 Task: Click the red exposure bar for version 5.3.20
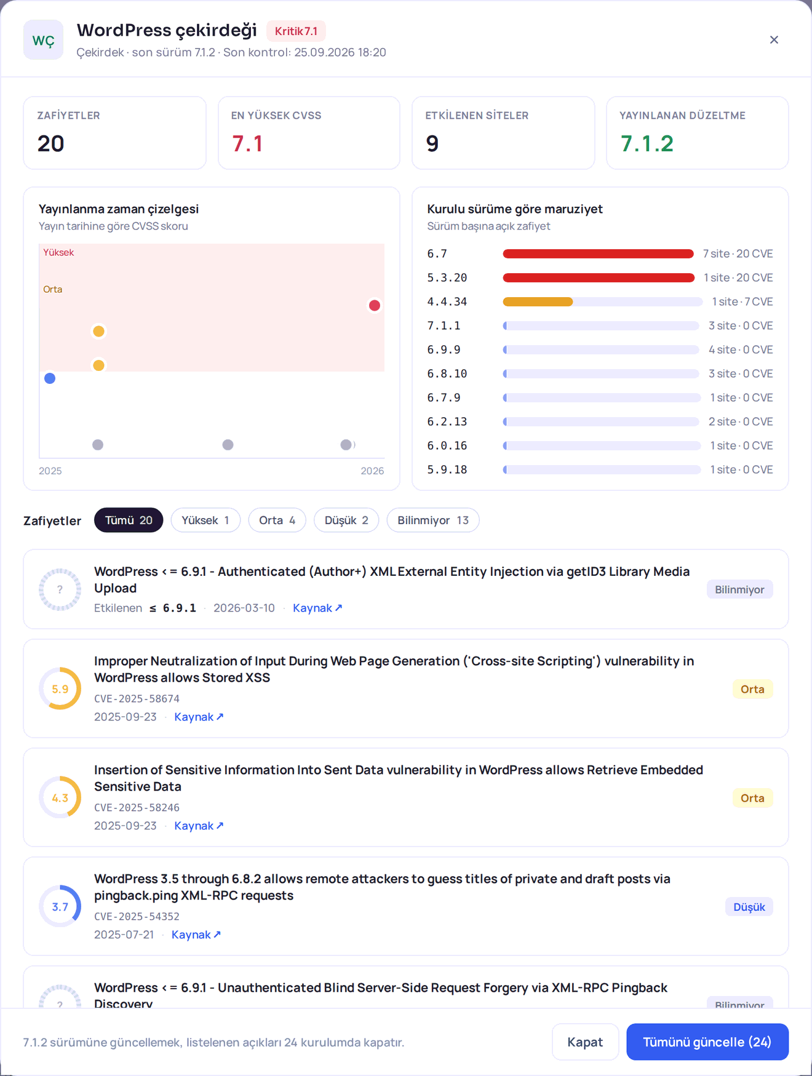[599, 277]
